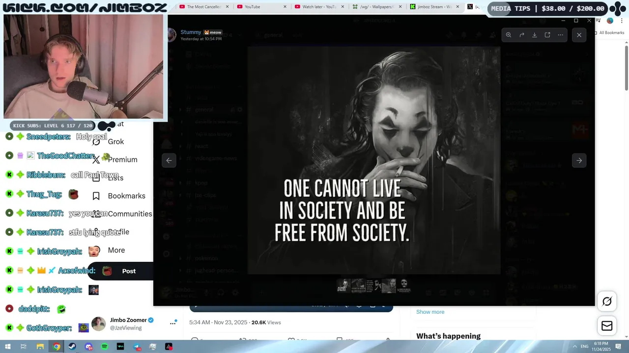Go to next image with right arrow

tap(579, 160)
